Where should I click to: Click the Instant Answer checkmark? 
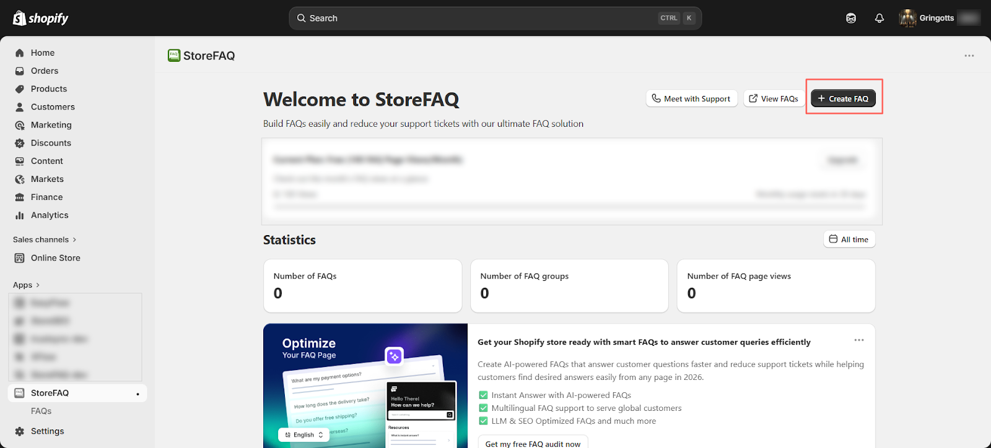[x=483, y=395]
